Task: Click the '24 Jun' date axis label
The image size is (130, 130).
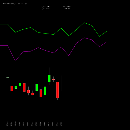Action: point(7,124)
